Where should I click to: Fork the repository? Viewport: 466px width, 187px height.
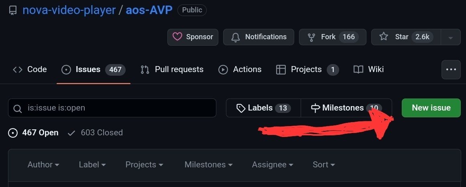[x=332, y=37]
